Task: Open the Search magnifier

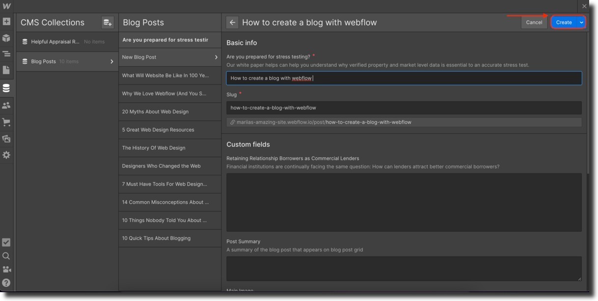Action: [6, 256]
